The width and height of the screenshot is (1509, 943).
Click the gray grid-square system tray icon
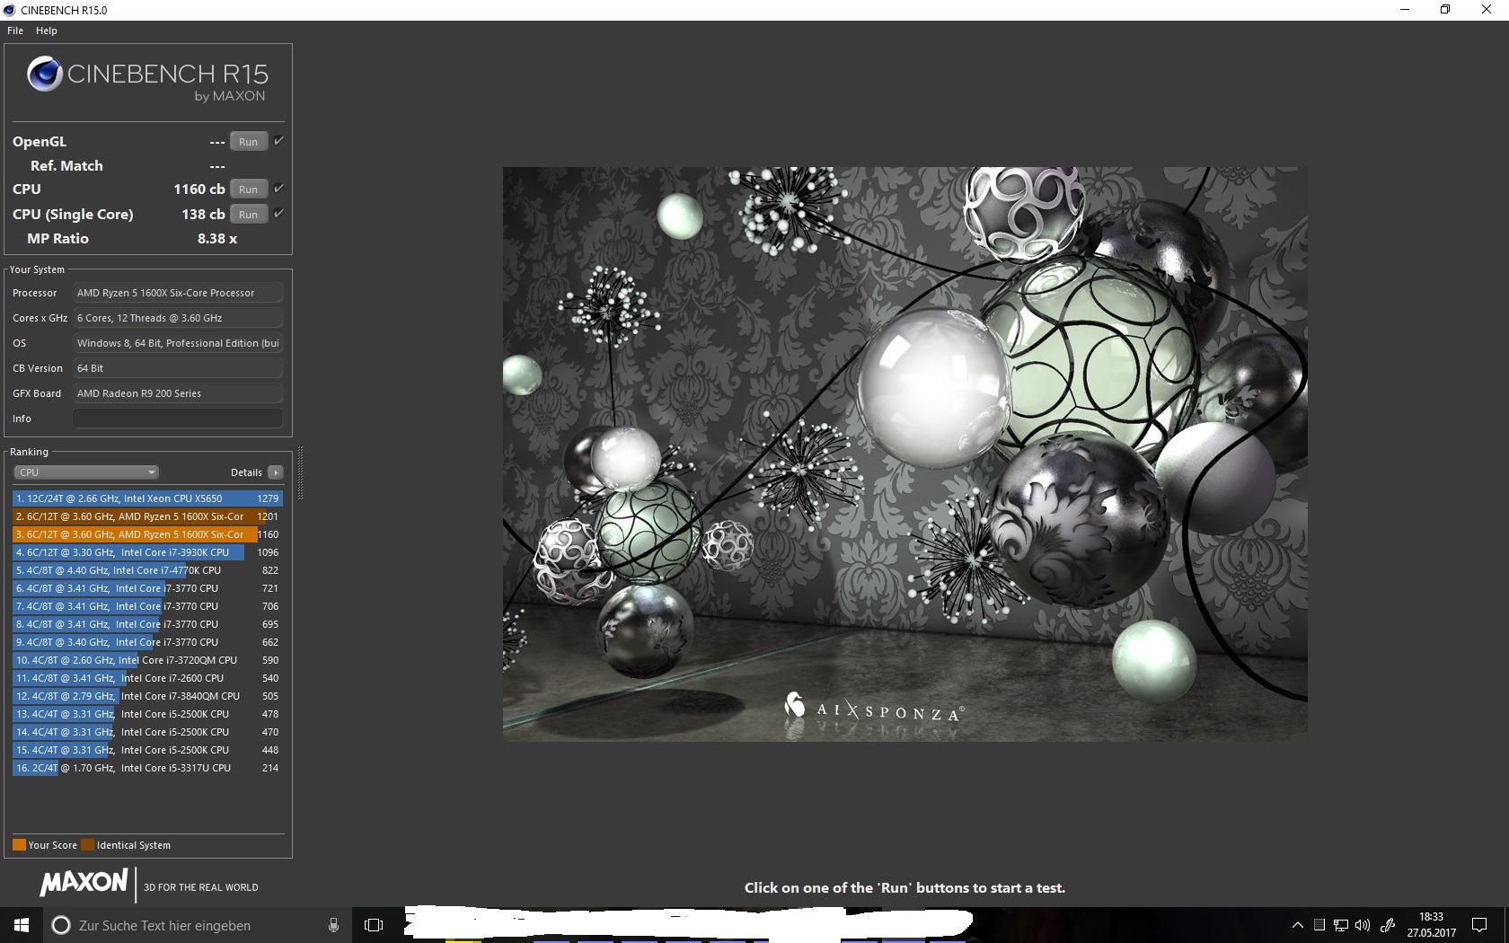tap(1319, 925)
